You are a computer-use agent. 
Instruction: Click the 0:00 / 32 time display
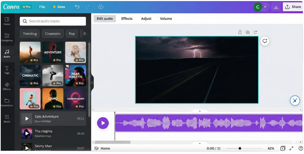(214, 148)
